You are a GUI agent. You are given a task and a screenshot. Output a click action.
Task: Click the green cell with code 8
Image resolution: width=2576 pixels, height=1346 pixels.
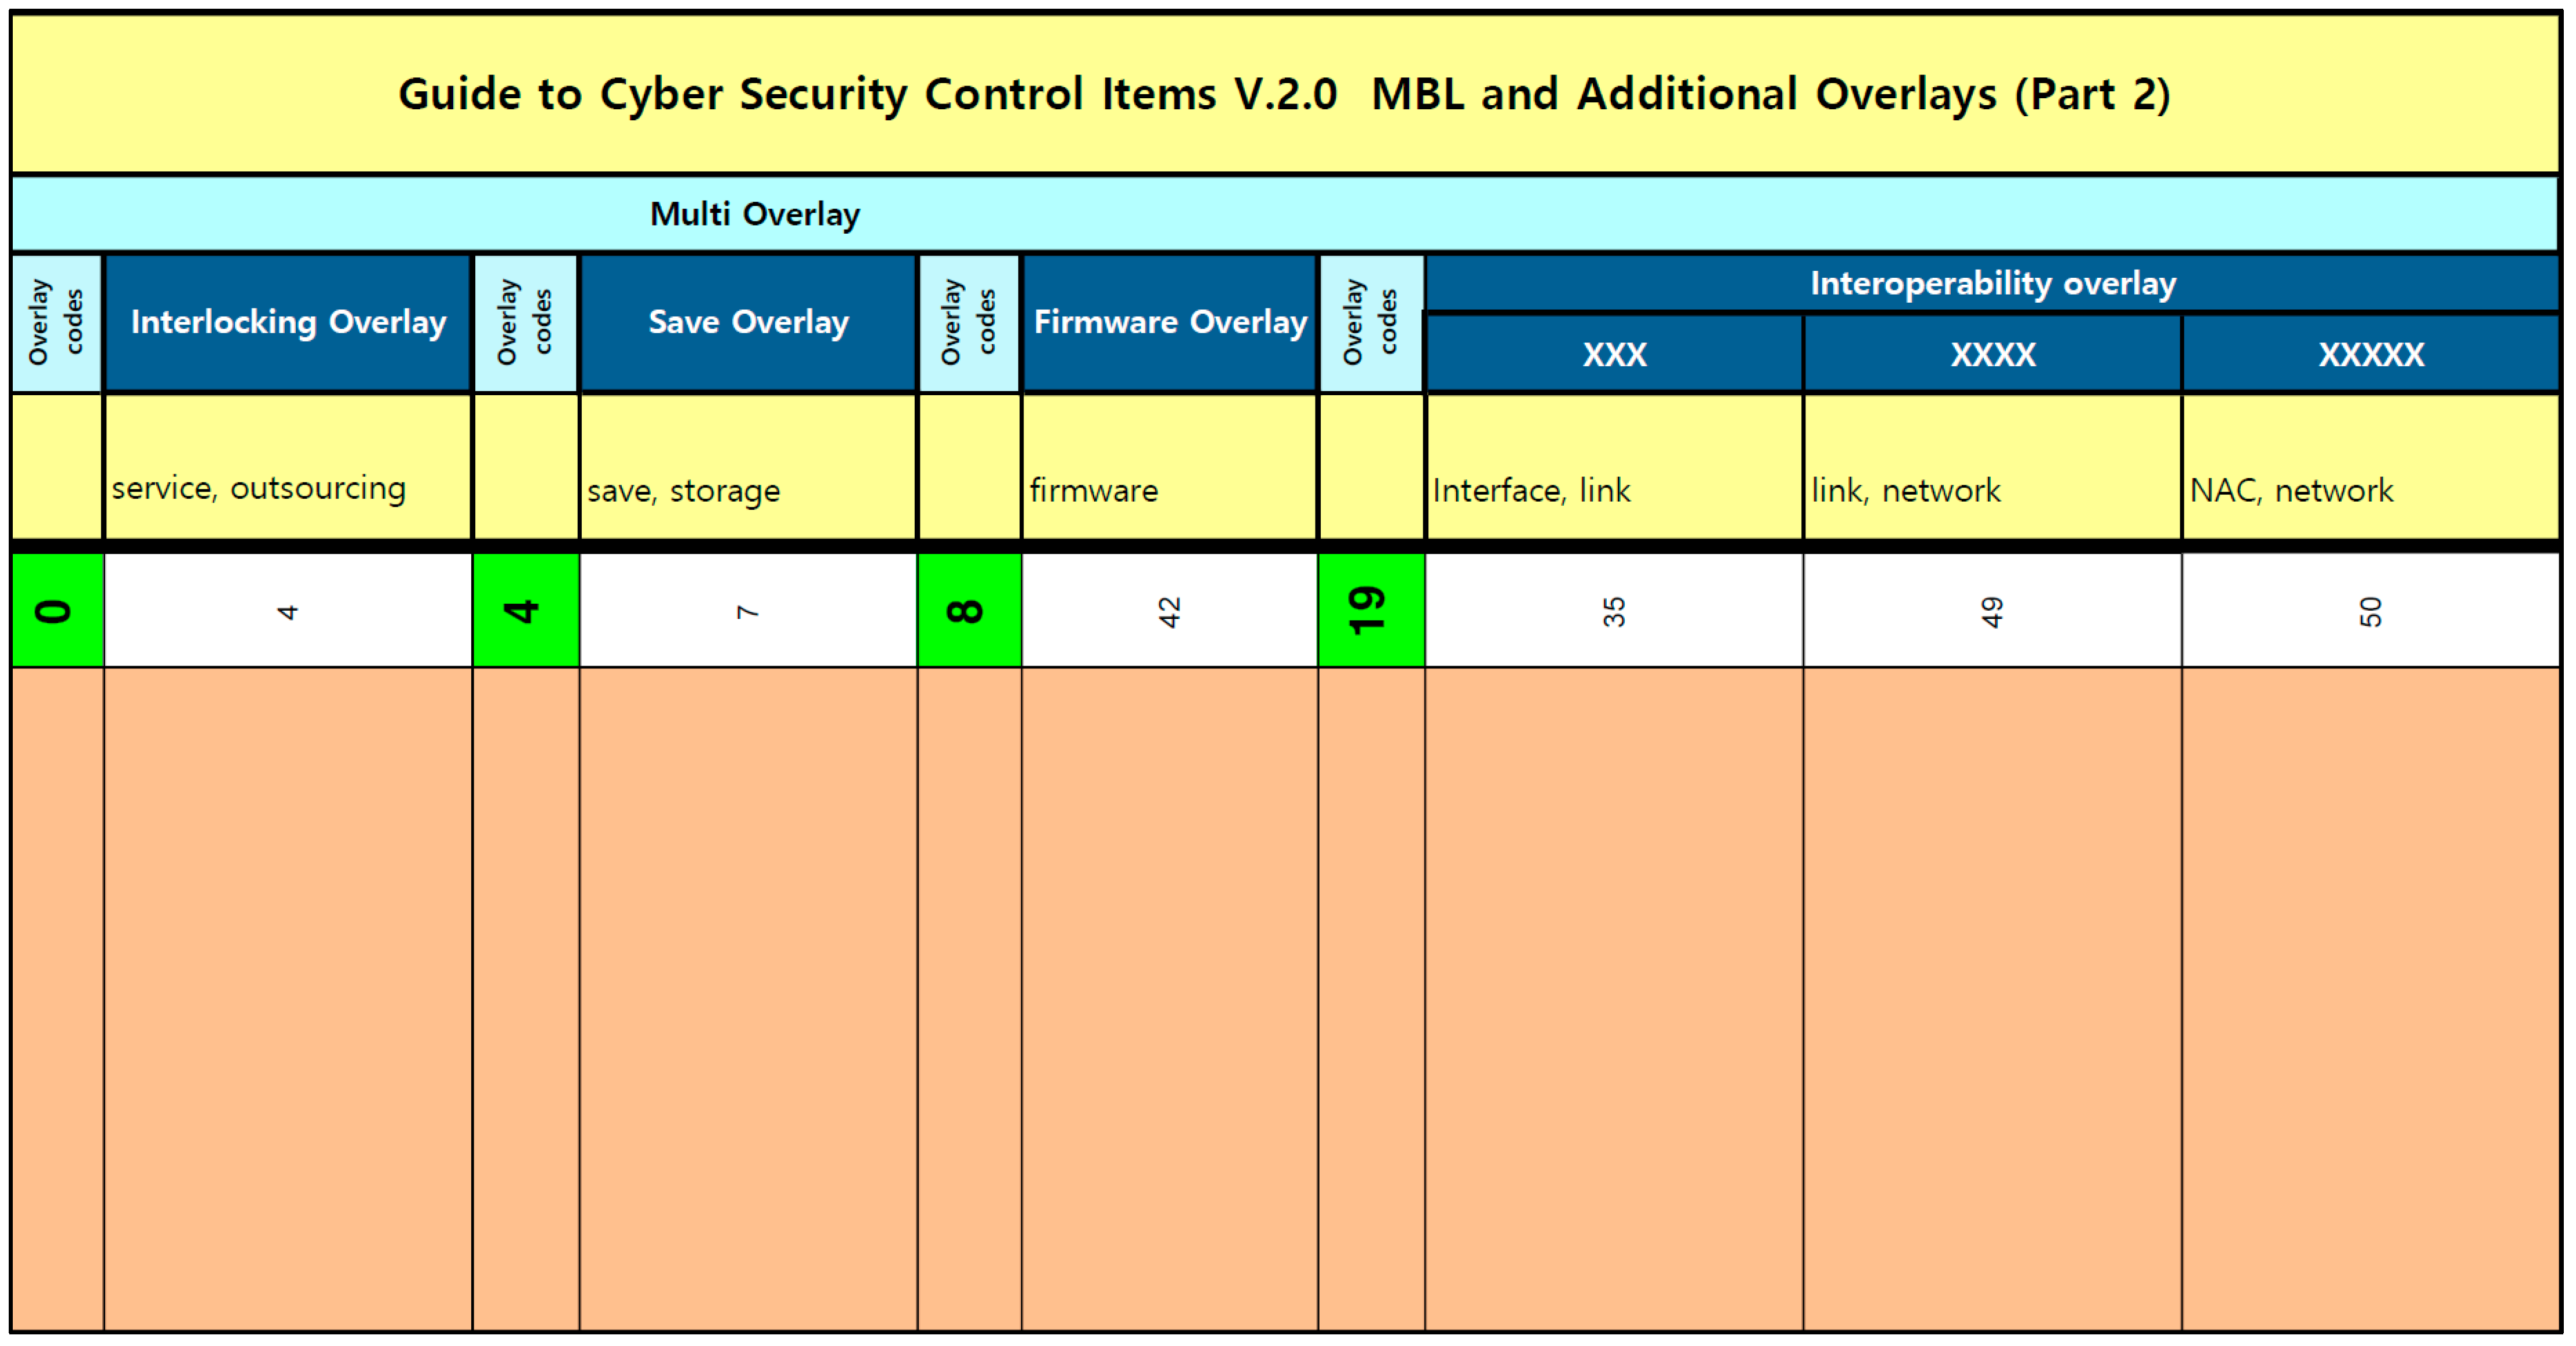click(968, 610)
